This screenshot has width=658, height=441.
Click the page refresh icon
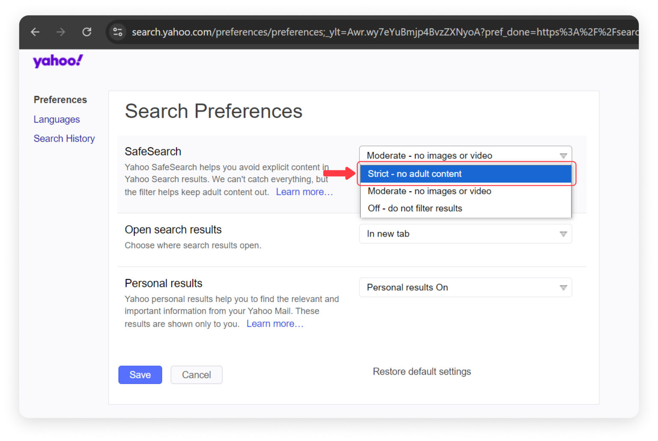pos(87,32)
